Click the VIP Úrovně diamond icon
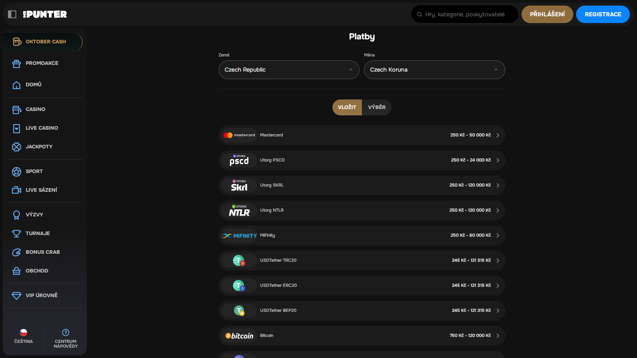Screen dimensions: 637x358 click(16, 296)
